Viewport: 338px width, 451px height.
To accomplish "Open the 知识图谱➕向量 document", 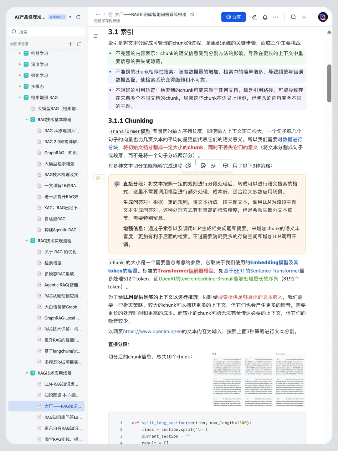I will tap(62, 395).
